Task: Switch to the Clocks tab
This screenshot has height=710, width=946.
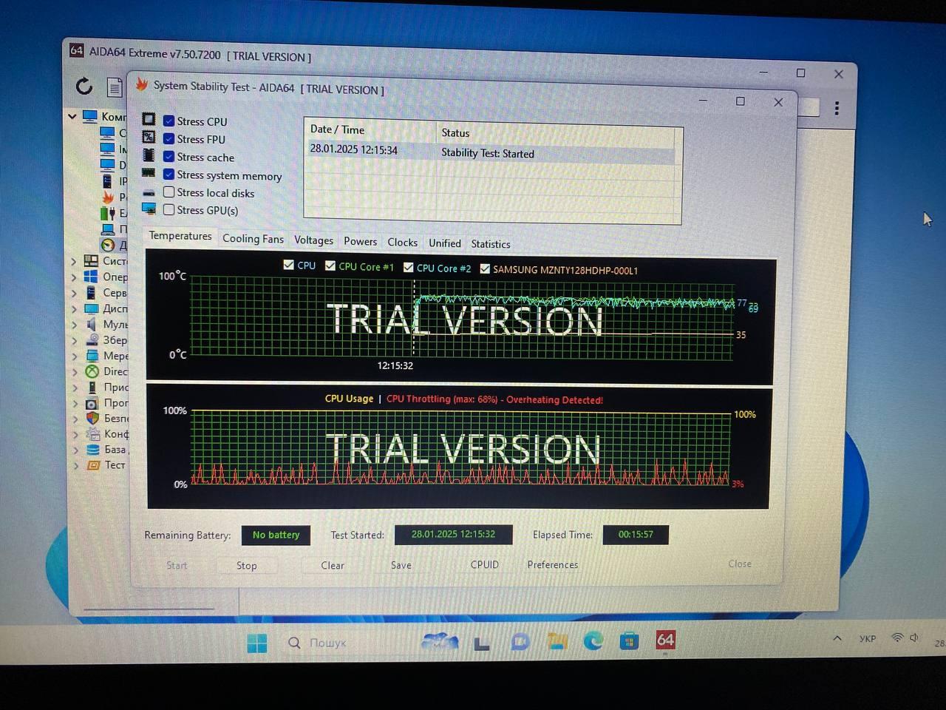Action: [402, 242]
